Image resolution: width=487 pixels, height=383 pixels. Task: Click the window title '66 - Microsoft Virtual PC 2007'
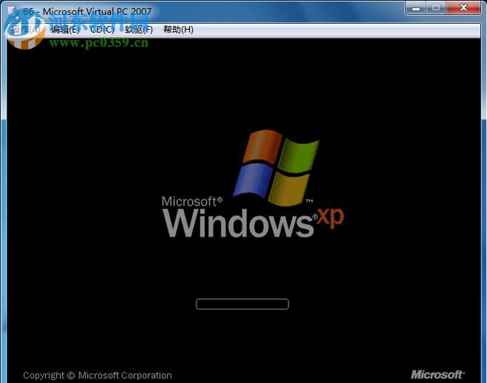point(87,12)
